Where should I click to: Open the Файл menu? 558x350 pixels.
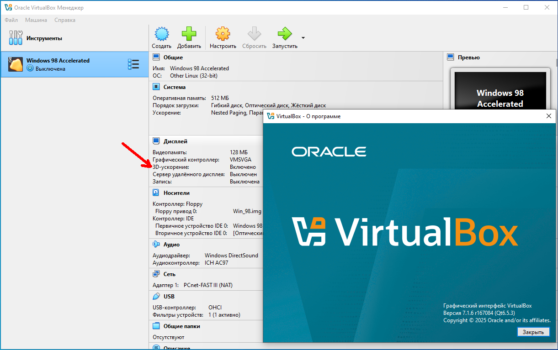click(x=11, y=20)
